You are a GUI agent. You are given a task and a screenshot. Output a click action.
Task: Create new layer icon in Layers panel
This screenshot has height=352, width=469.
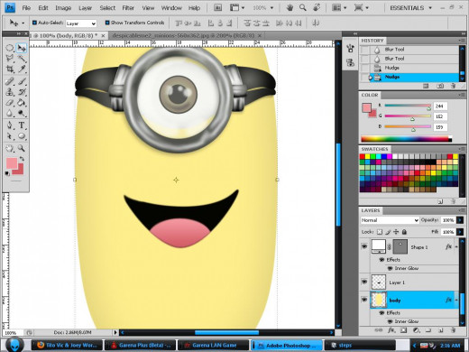click(x=441, y=330)
